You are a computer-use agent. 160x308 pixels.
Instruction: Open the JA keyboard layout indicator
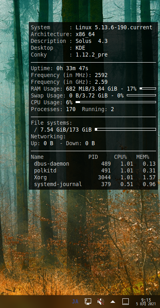click(x=75, y=301)
